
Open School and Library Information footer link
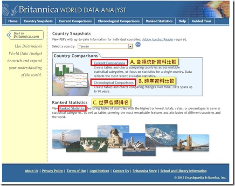183,171
